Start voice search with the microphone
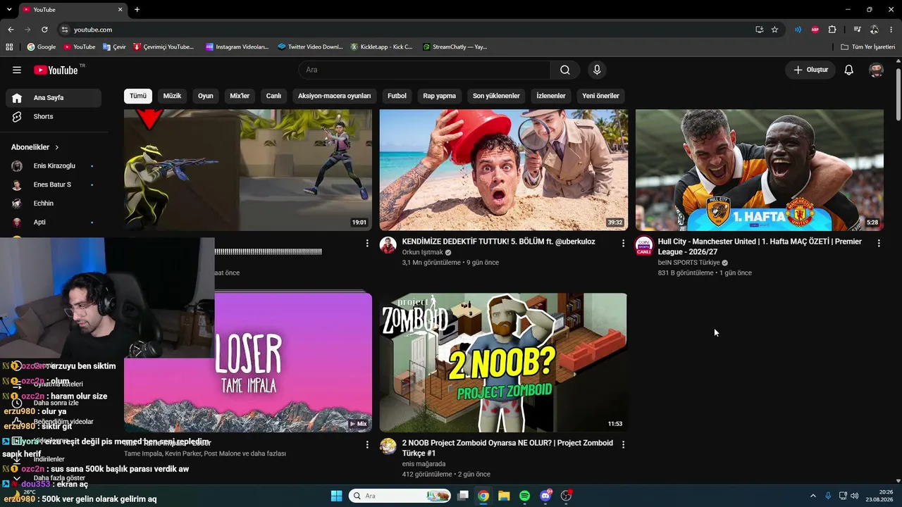Viewport: 902px width, 507px height. [x=597, y=70]
